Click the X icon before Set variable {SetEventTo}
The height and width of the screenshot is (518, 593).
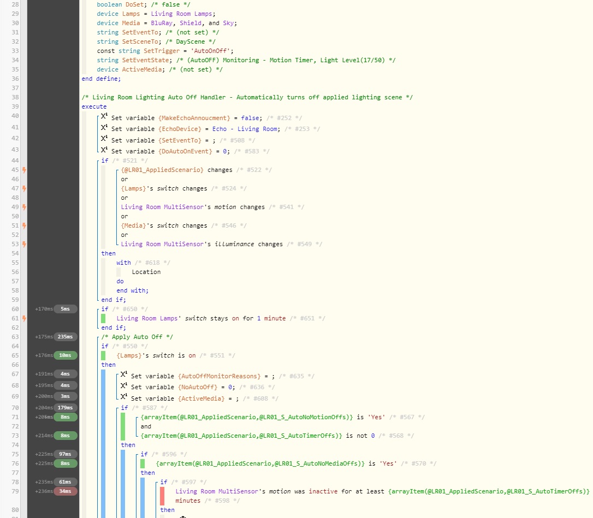pyautogui.click(x=104, y=139)
